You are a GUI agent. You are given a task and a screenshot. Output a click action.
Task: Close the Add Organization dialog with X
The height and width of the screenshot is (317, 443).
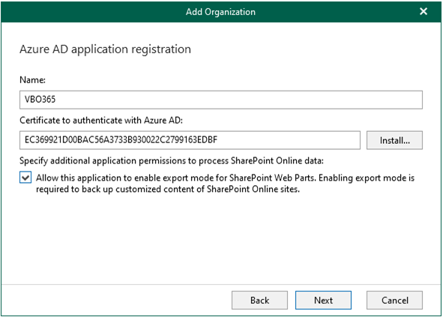(x=424, y=11)
